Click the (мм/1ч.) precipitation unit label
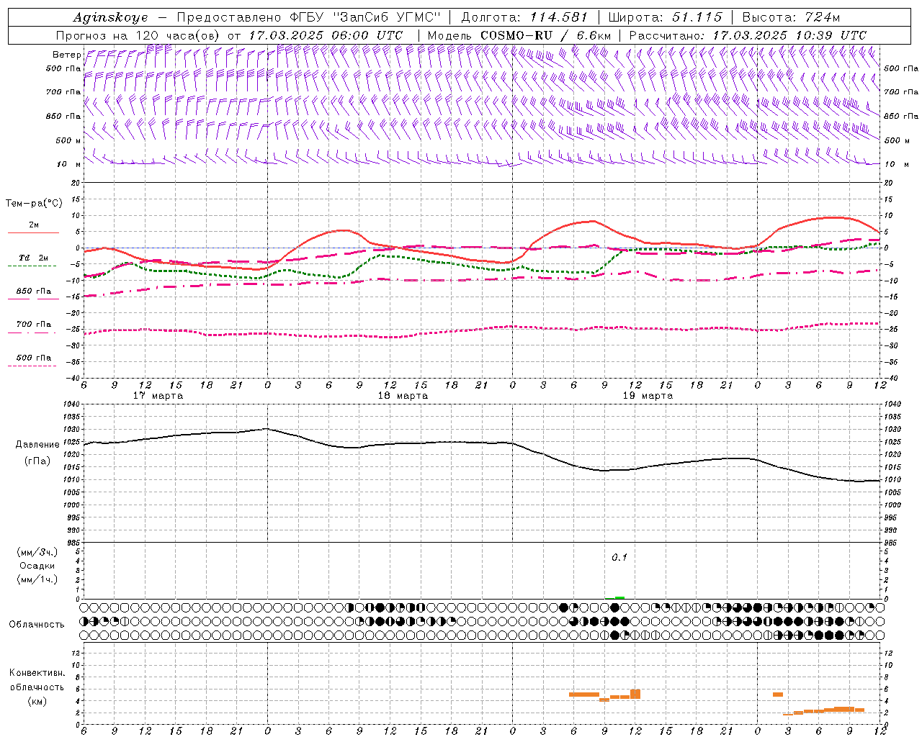Image resolution: width=922 pixels, height=737 pixels. point(37,579)
